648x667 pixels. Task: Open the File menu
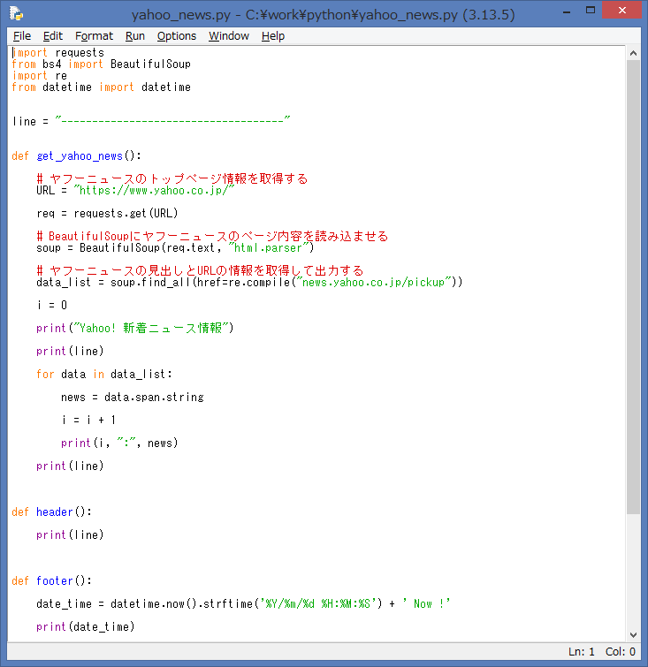tap(22, 35)
